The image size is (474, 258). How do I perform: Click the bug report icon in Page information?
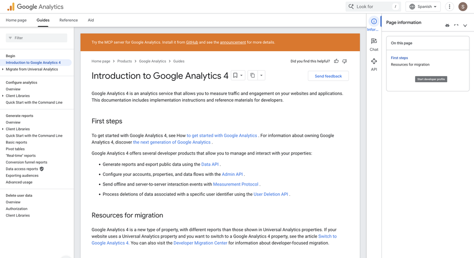447,25
